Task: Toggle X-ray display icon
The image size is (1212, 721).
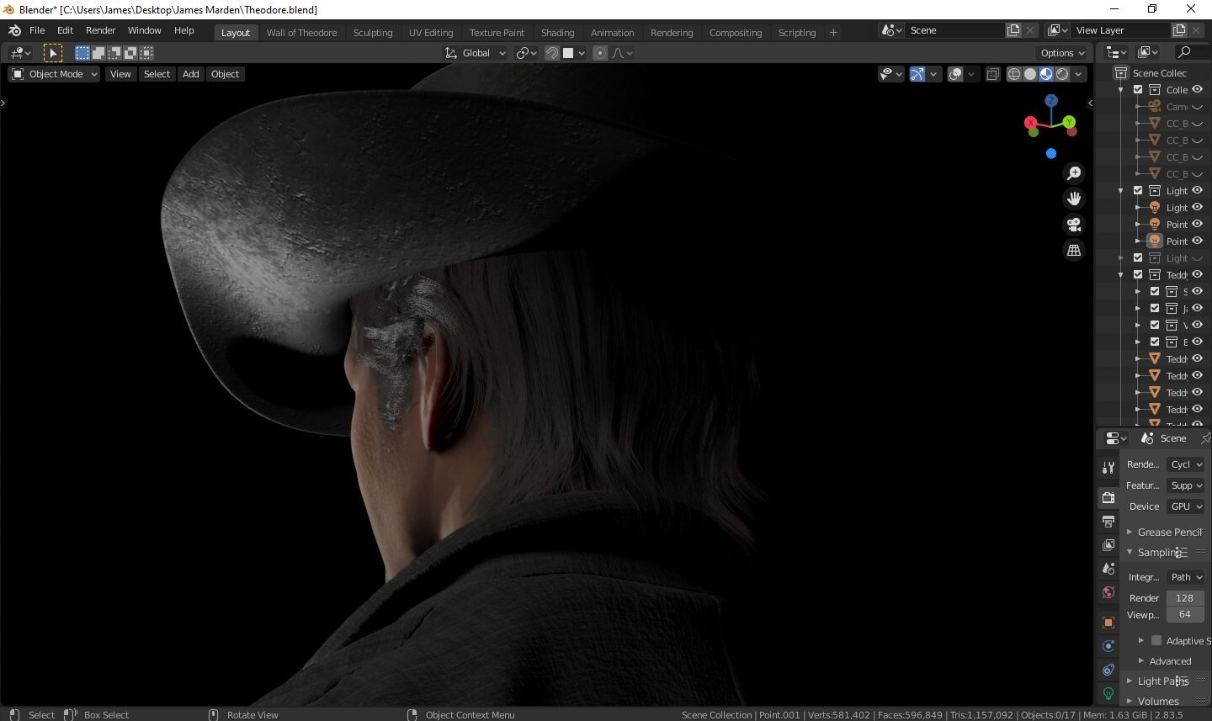Action: tap(993, 74)
